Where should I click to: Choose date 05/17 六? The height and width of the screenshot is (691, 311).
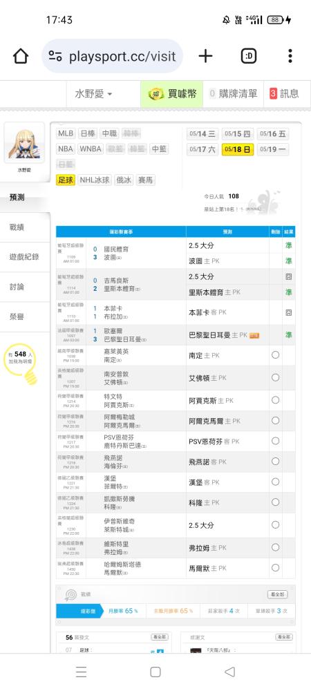pyautogui.click(x=202, y=149)
